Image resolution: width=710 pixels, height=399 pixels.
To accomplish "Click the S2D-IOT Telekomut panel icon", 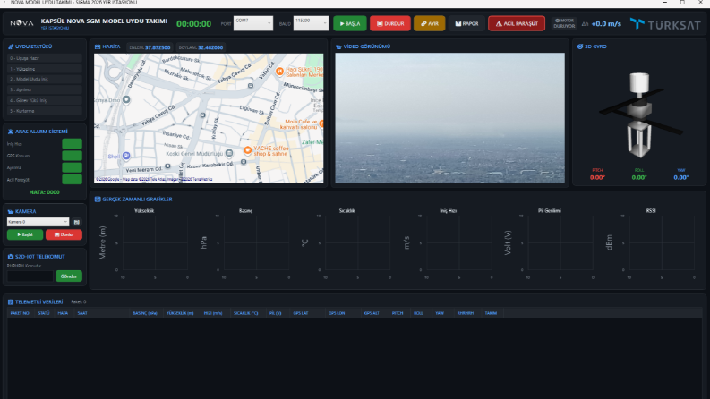I will [11, 257].
